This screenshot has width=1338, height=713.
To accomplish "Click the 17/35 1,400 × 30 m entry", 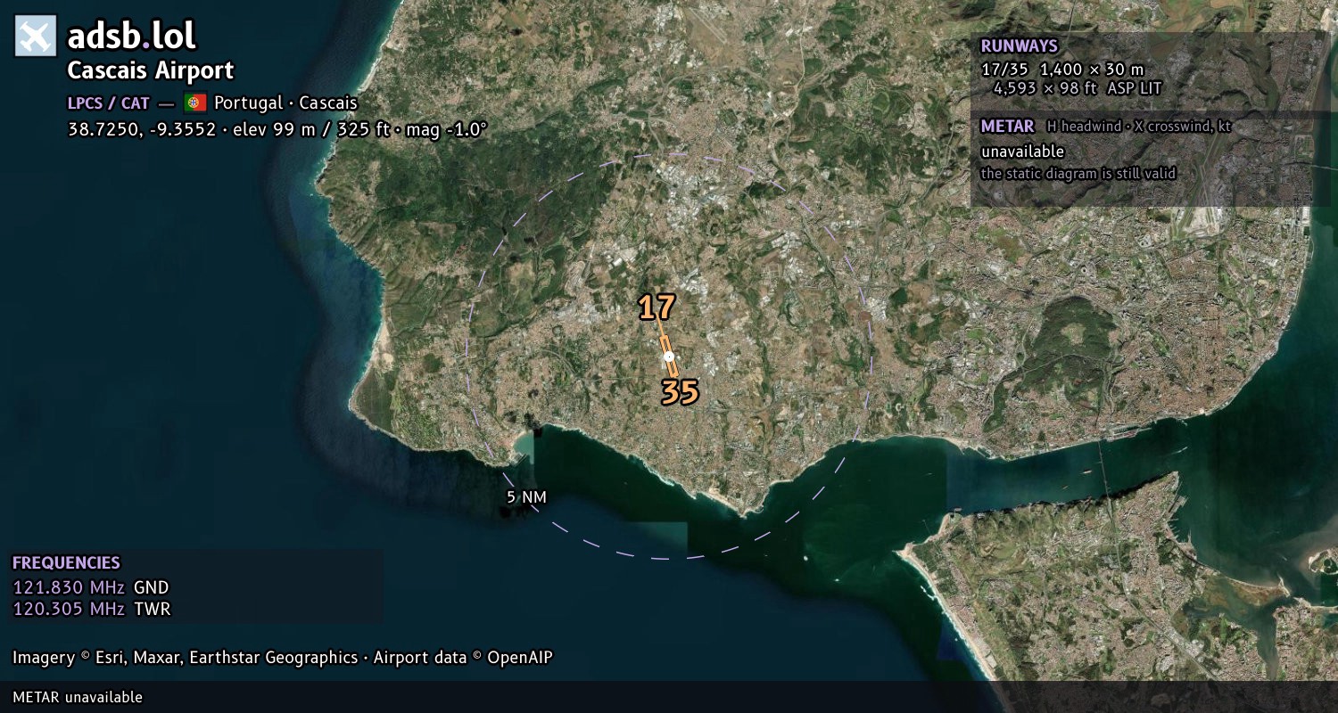I will click(1061, 69).
